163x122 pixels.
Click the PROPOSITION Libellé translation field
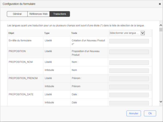click(x=129, y=52)
